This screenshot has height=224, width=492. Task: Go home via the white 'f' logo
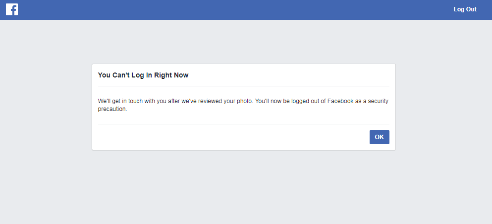point(12,9)
